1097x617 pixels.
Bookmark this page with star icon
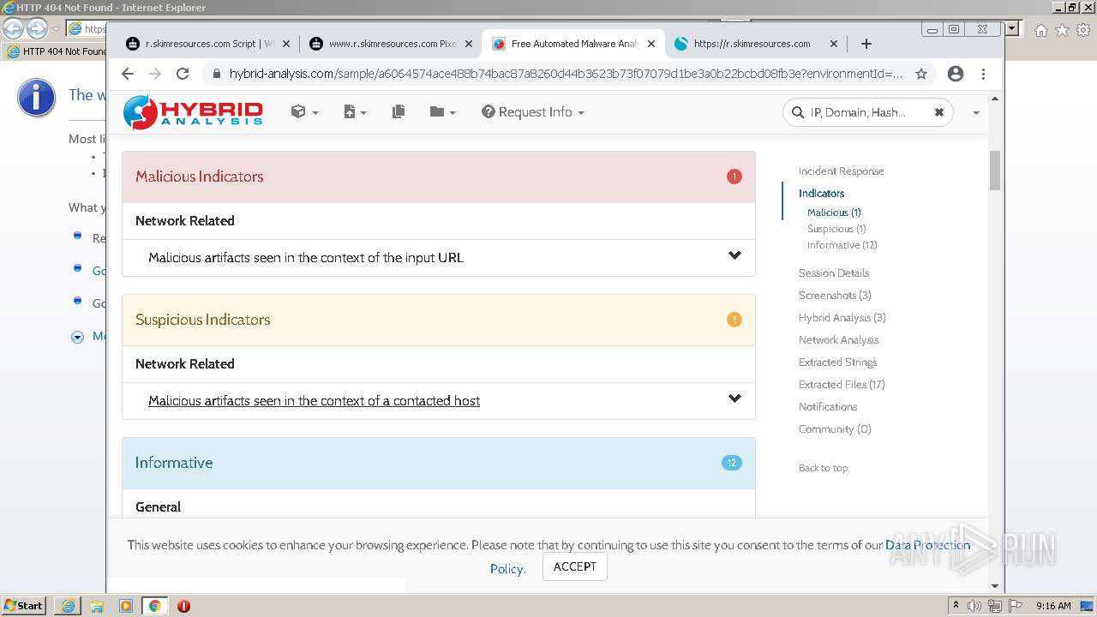click(921, 74)
